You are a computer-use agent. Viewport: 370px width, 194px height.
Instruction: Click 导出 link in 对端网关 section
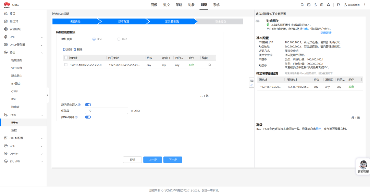click(x=305, y=29)
